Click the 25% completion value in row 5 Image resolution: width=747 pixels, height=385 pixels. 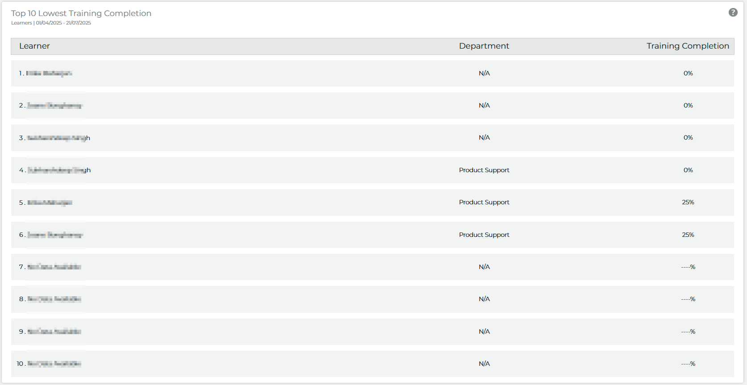pos(688,202)
